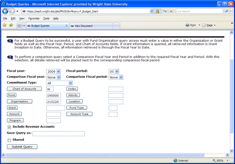Click the empty Program input field

click(53, 121)
